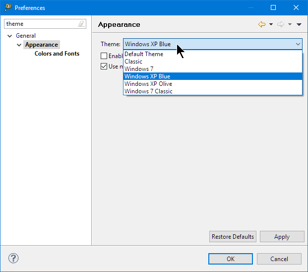Select the Windows 7 theme option
Viewport: 308px width, 272px height.
213,69
